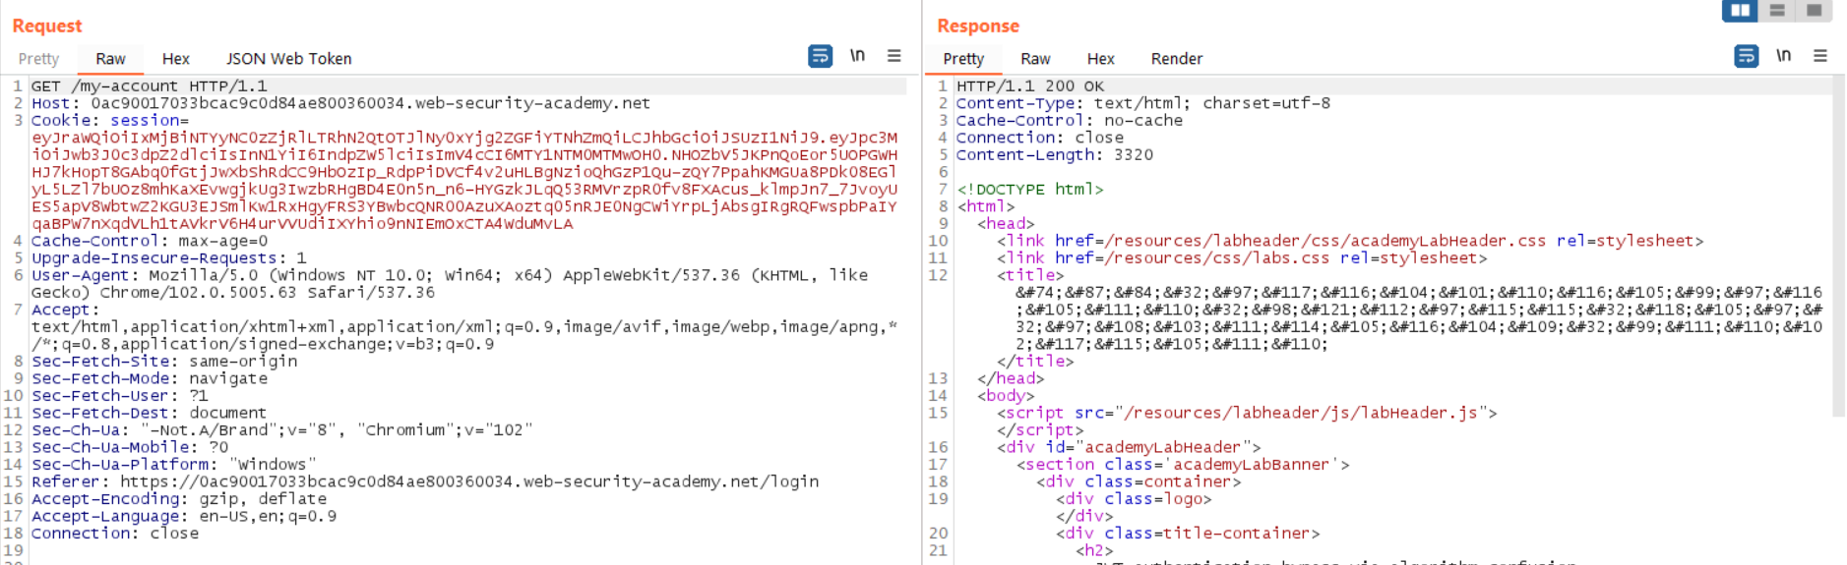Click the section class='academyLabBanner' line
This screenshot has height=565, width=1847.
tap(1183, 465)
